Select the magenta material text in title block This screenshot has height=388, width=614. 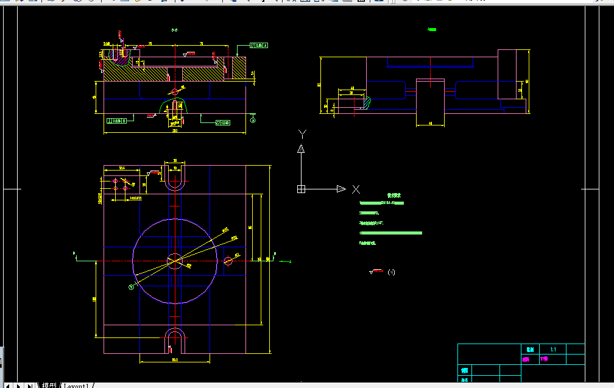544,359
